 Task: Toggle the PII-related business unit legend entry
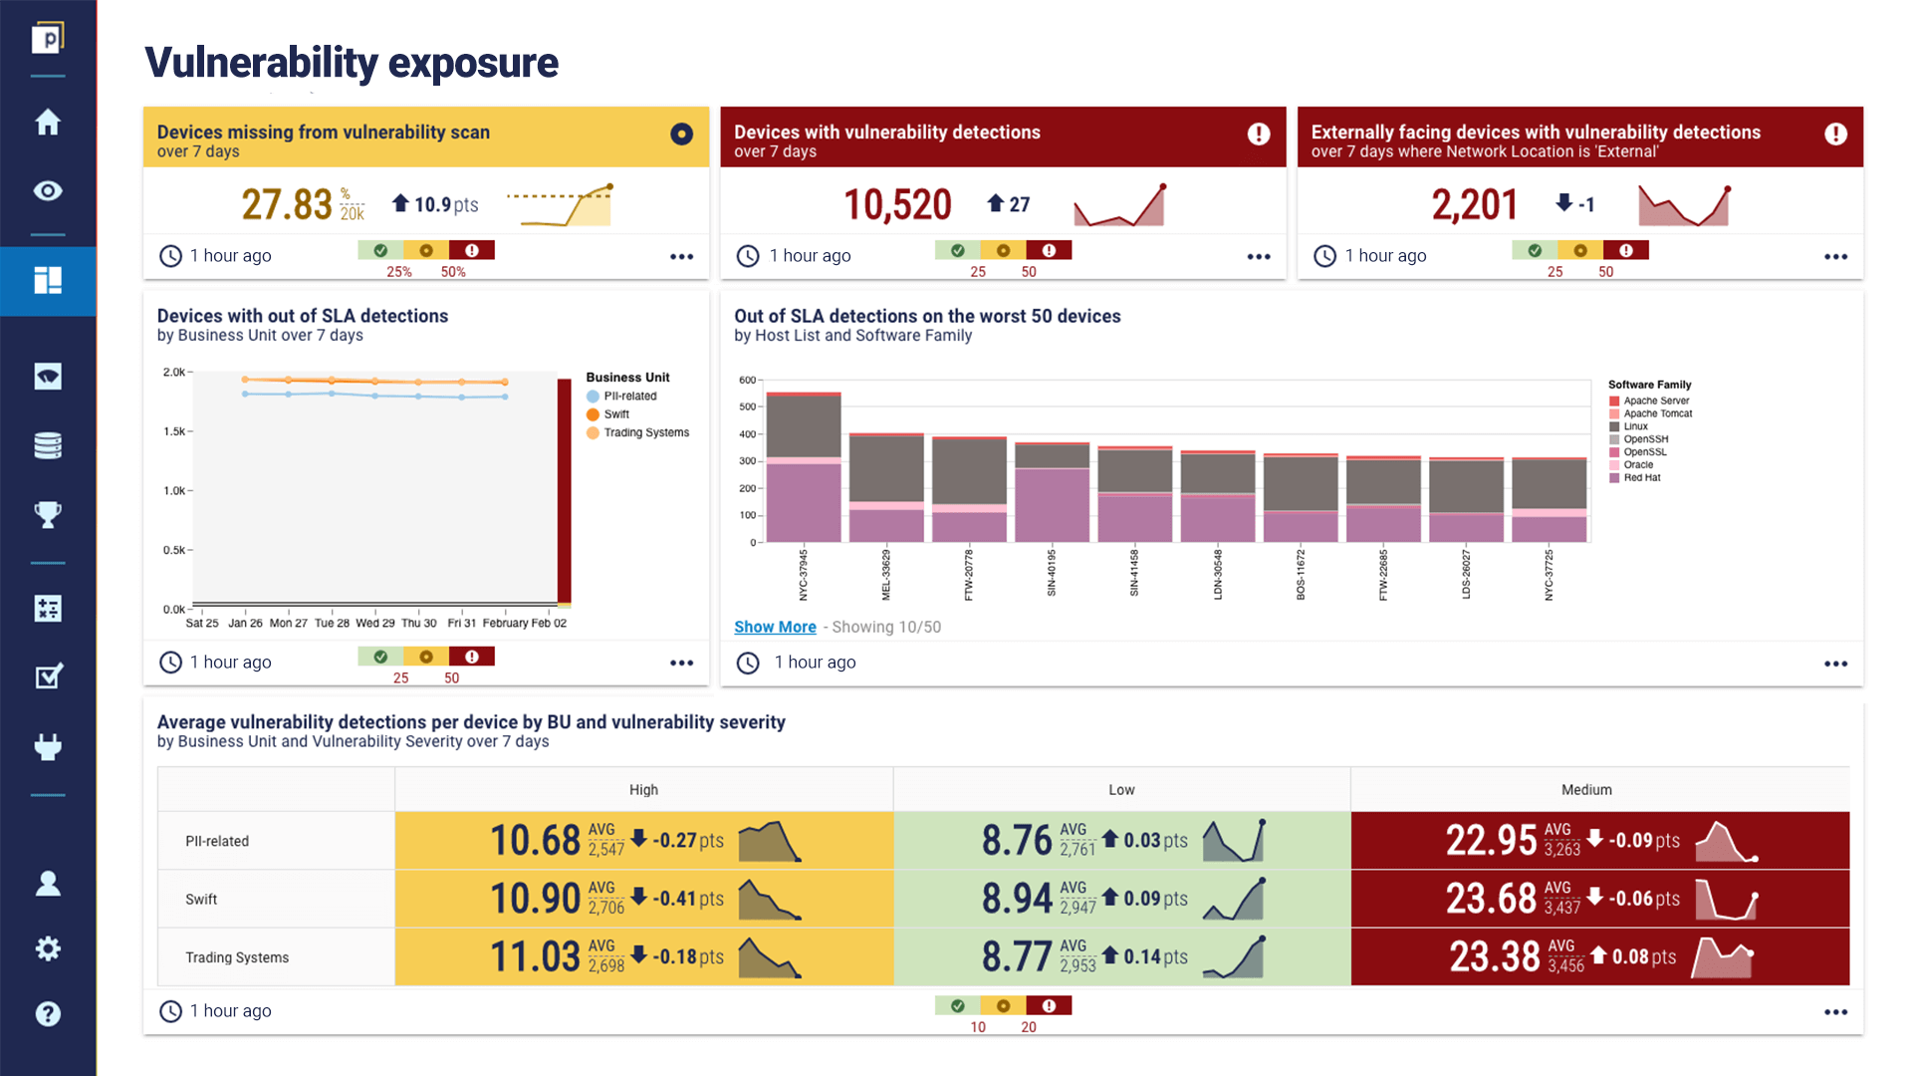click(x=622, y=396)
